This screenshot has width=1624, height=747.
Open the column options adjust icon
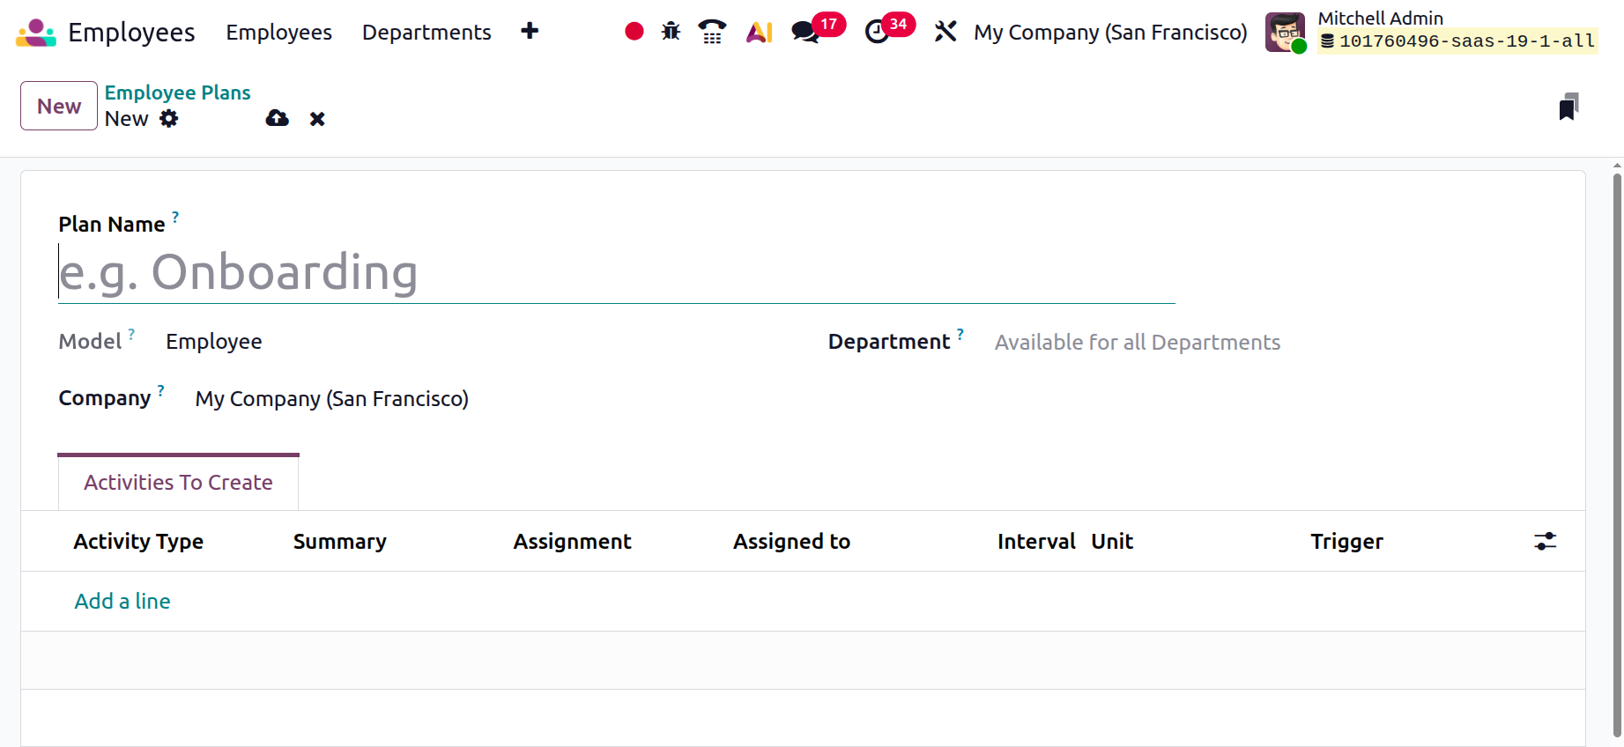point(1546,542)
